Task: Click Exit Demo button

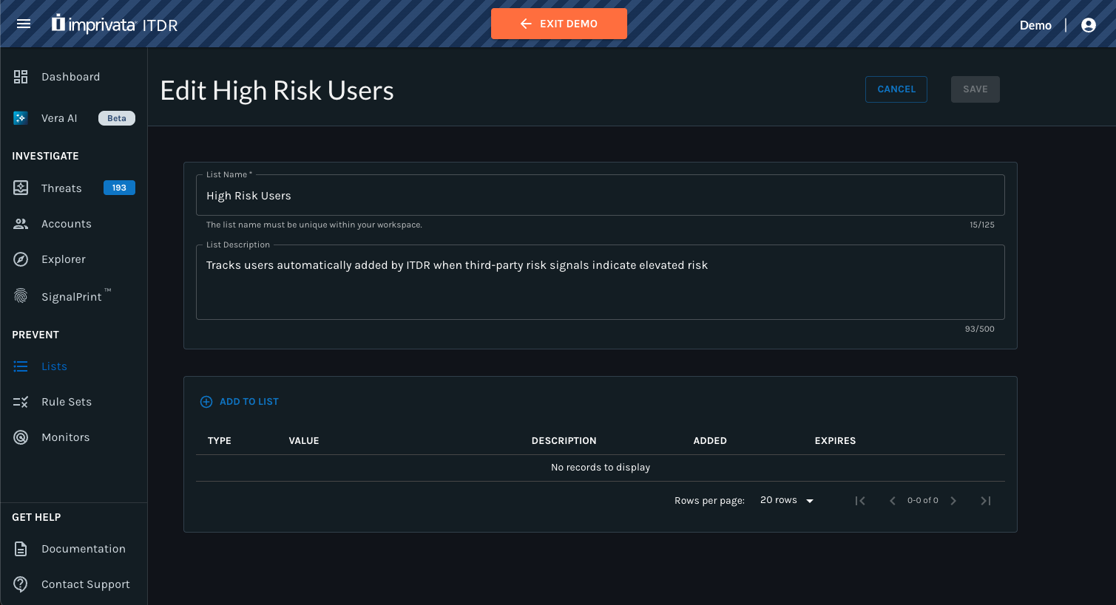Action: (559, 24)
